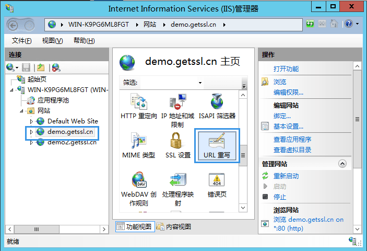
Task: Switch to 内容视图 tab
Action: coord(174,226)
